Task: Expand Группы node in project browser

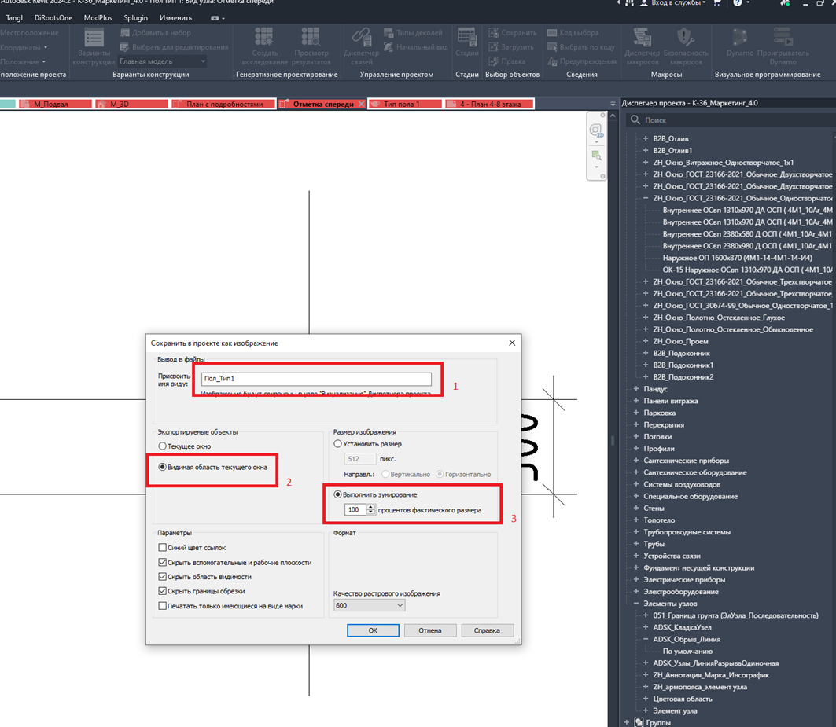Action: [x=627, y=723]
